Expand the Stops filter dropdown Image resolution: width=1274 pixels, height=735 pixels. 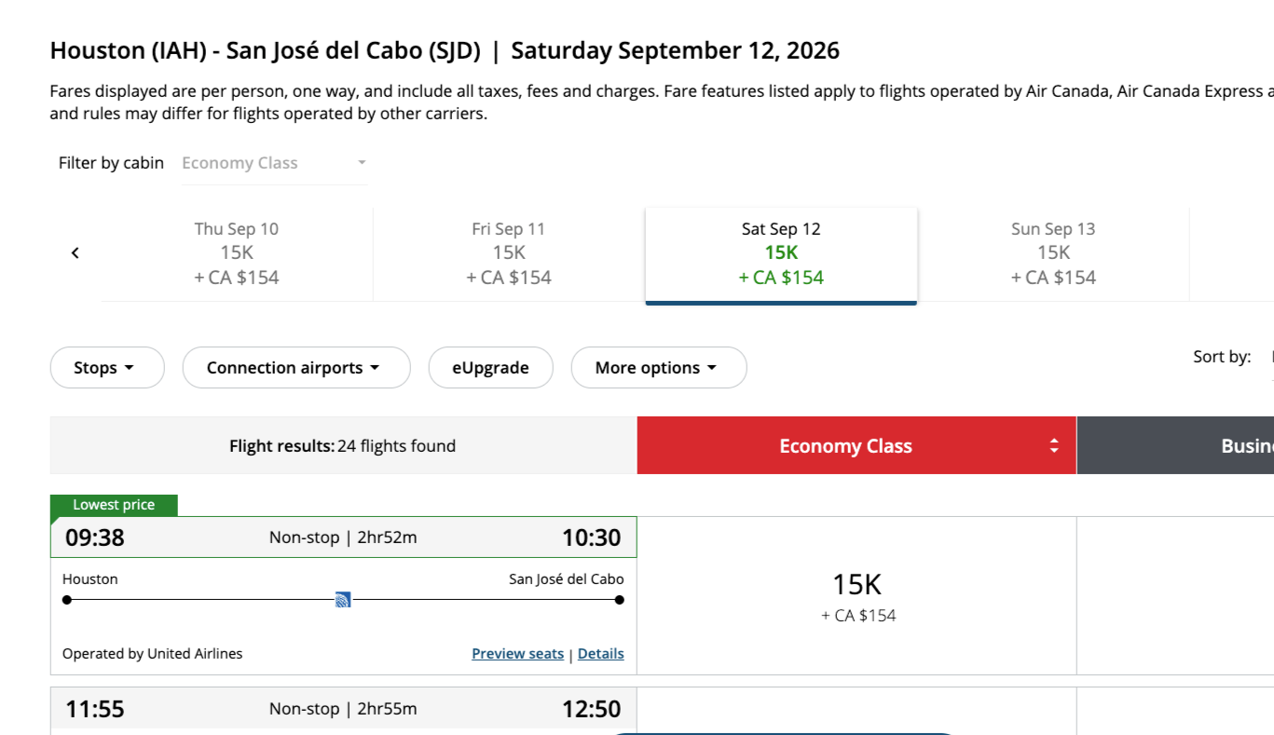click(106, 368)
